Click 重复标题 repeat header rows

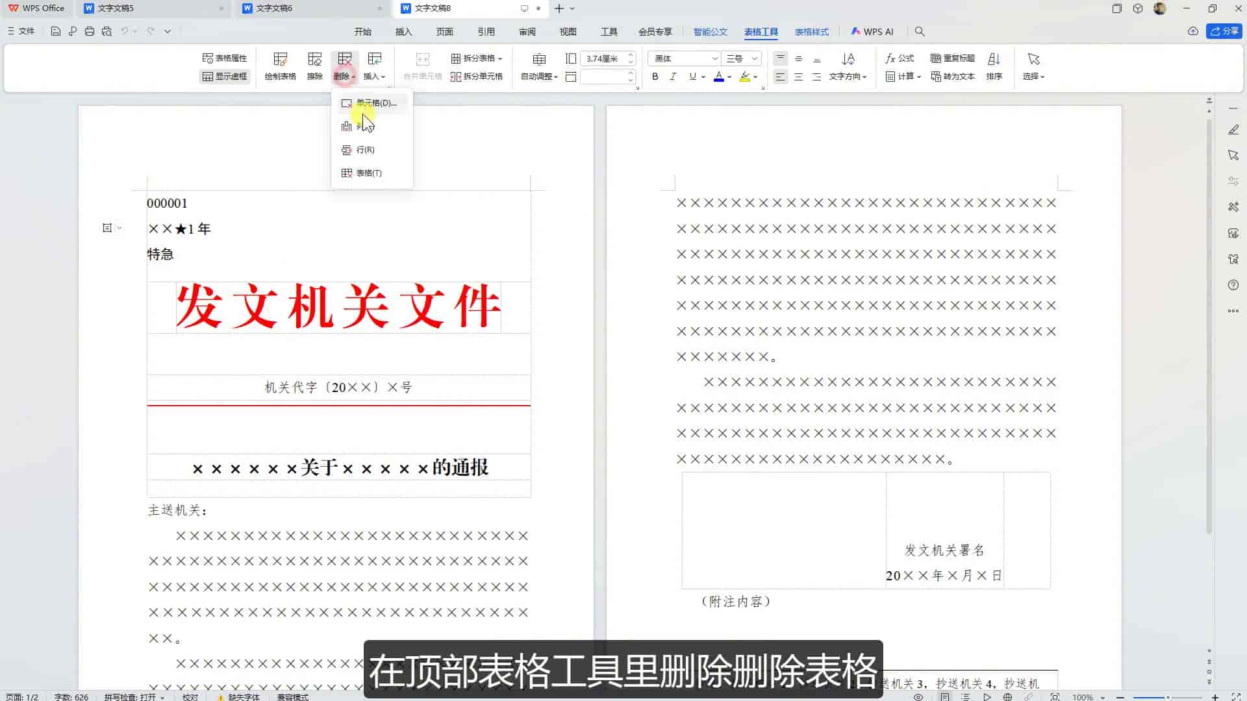click(x=953, y=58)
